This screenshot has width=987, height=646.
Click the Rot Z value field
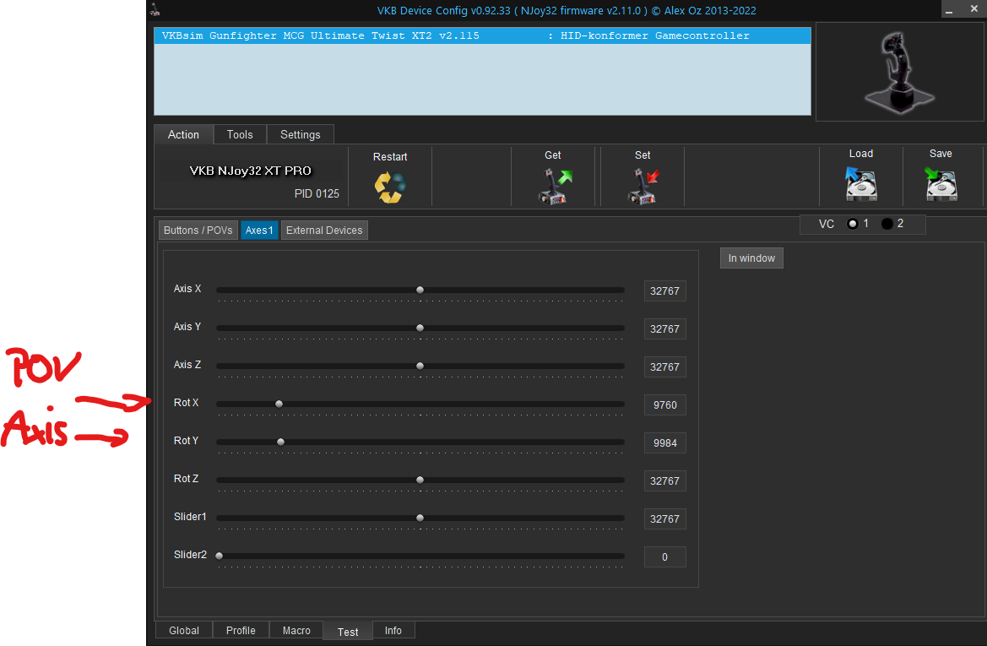coord(664,481)
